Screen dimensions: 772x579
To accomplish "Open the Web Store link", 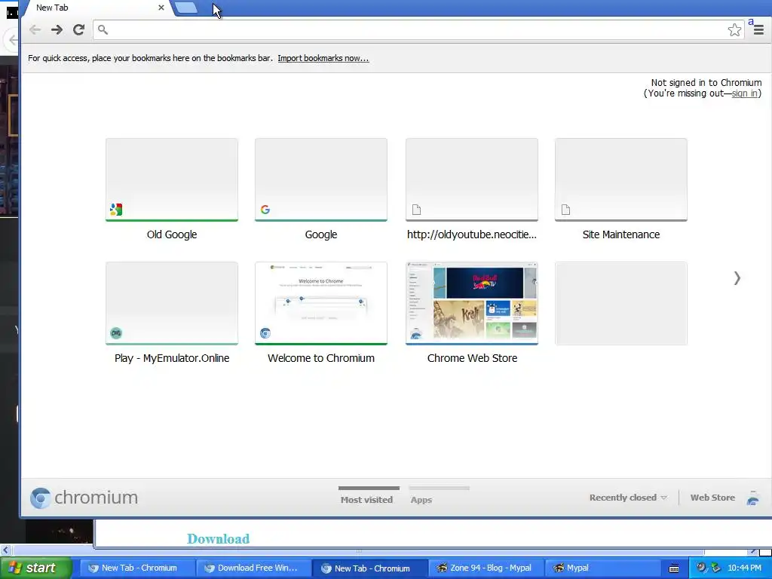I will 712,498.
